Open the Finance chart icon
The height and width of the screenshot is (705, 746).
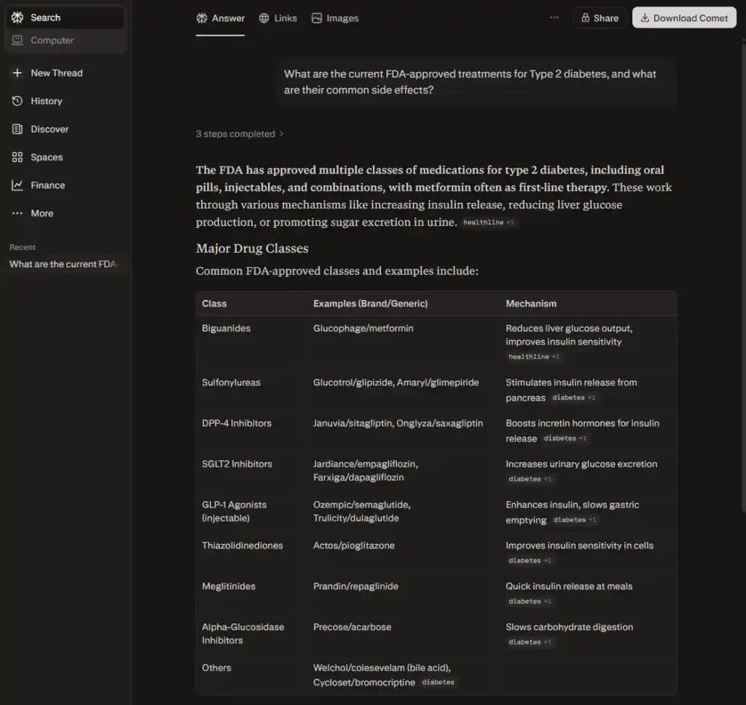17,185
